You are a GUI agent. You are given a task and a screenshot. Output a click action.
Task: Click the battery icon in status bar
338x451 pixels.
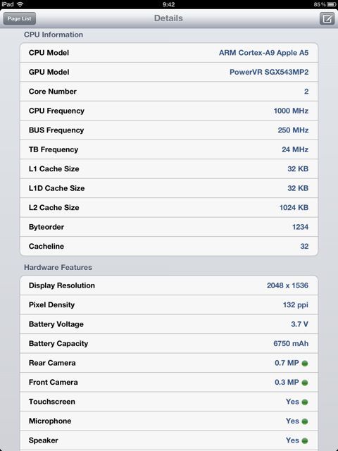click(x=332, y=4)
